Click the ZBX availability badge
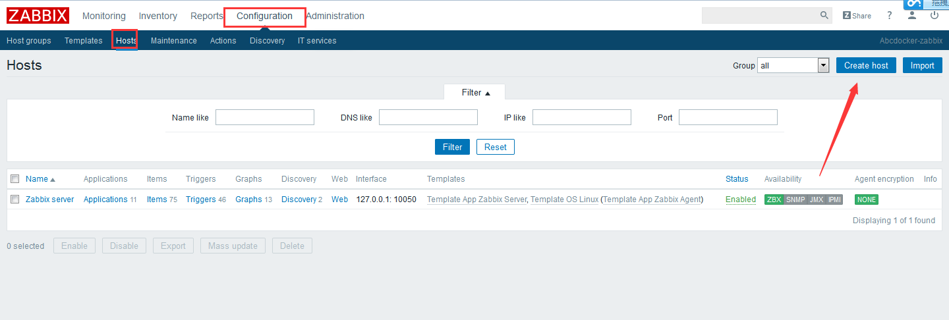This screenshot has height=320, width=949. [x=774, y=200]
